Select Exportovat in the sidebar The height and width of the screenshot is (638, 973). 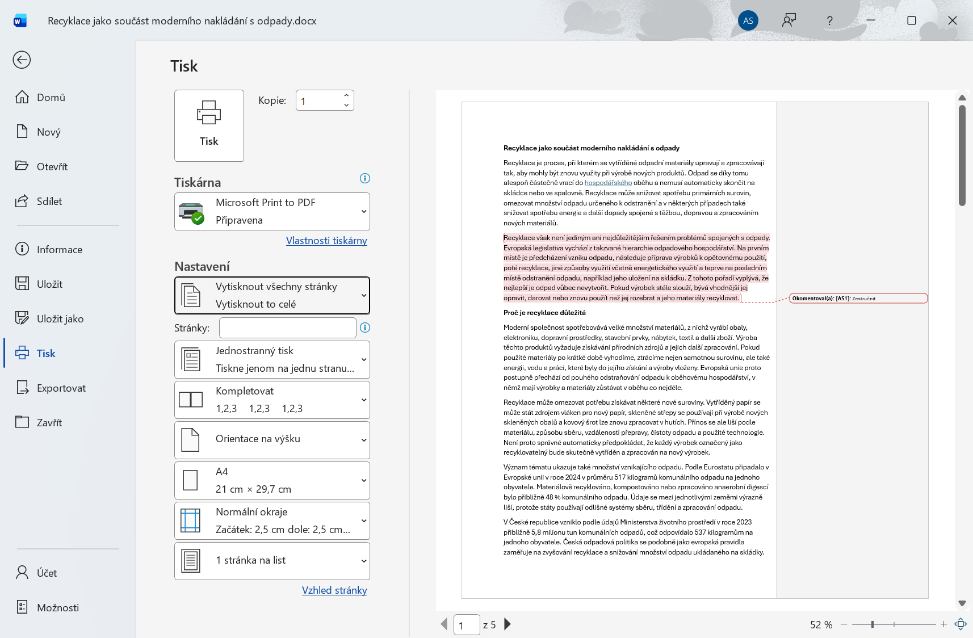[x=68, y=388]
